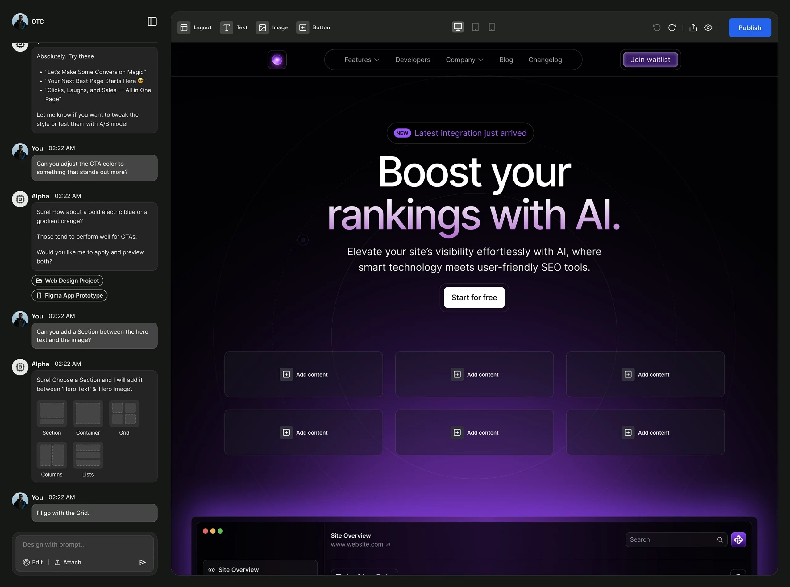The image size is (790, 587).
Task: Select the Layout tool in the toolbar
Action: tap(195, 27)
